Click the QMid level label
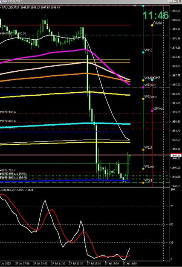Viewport: 182px width, 267px height. click(x=158, y=23)
